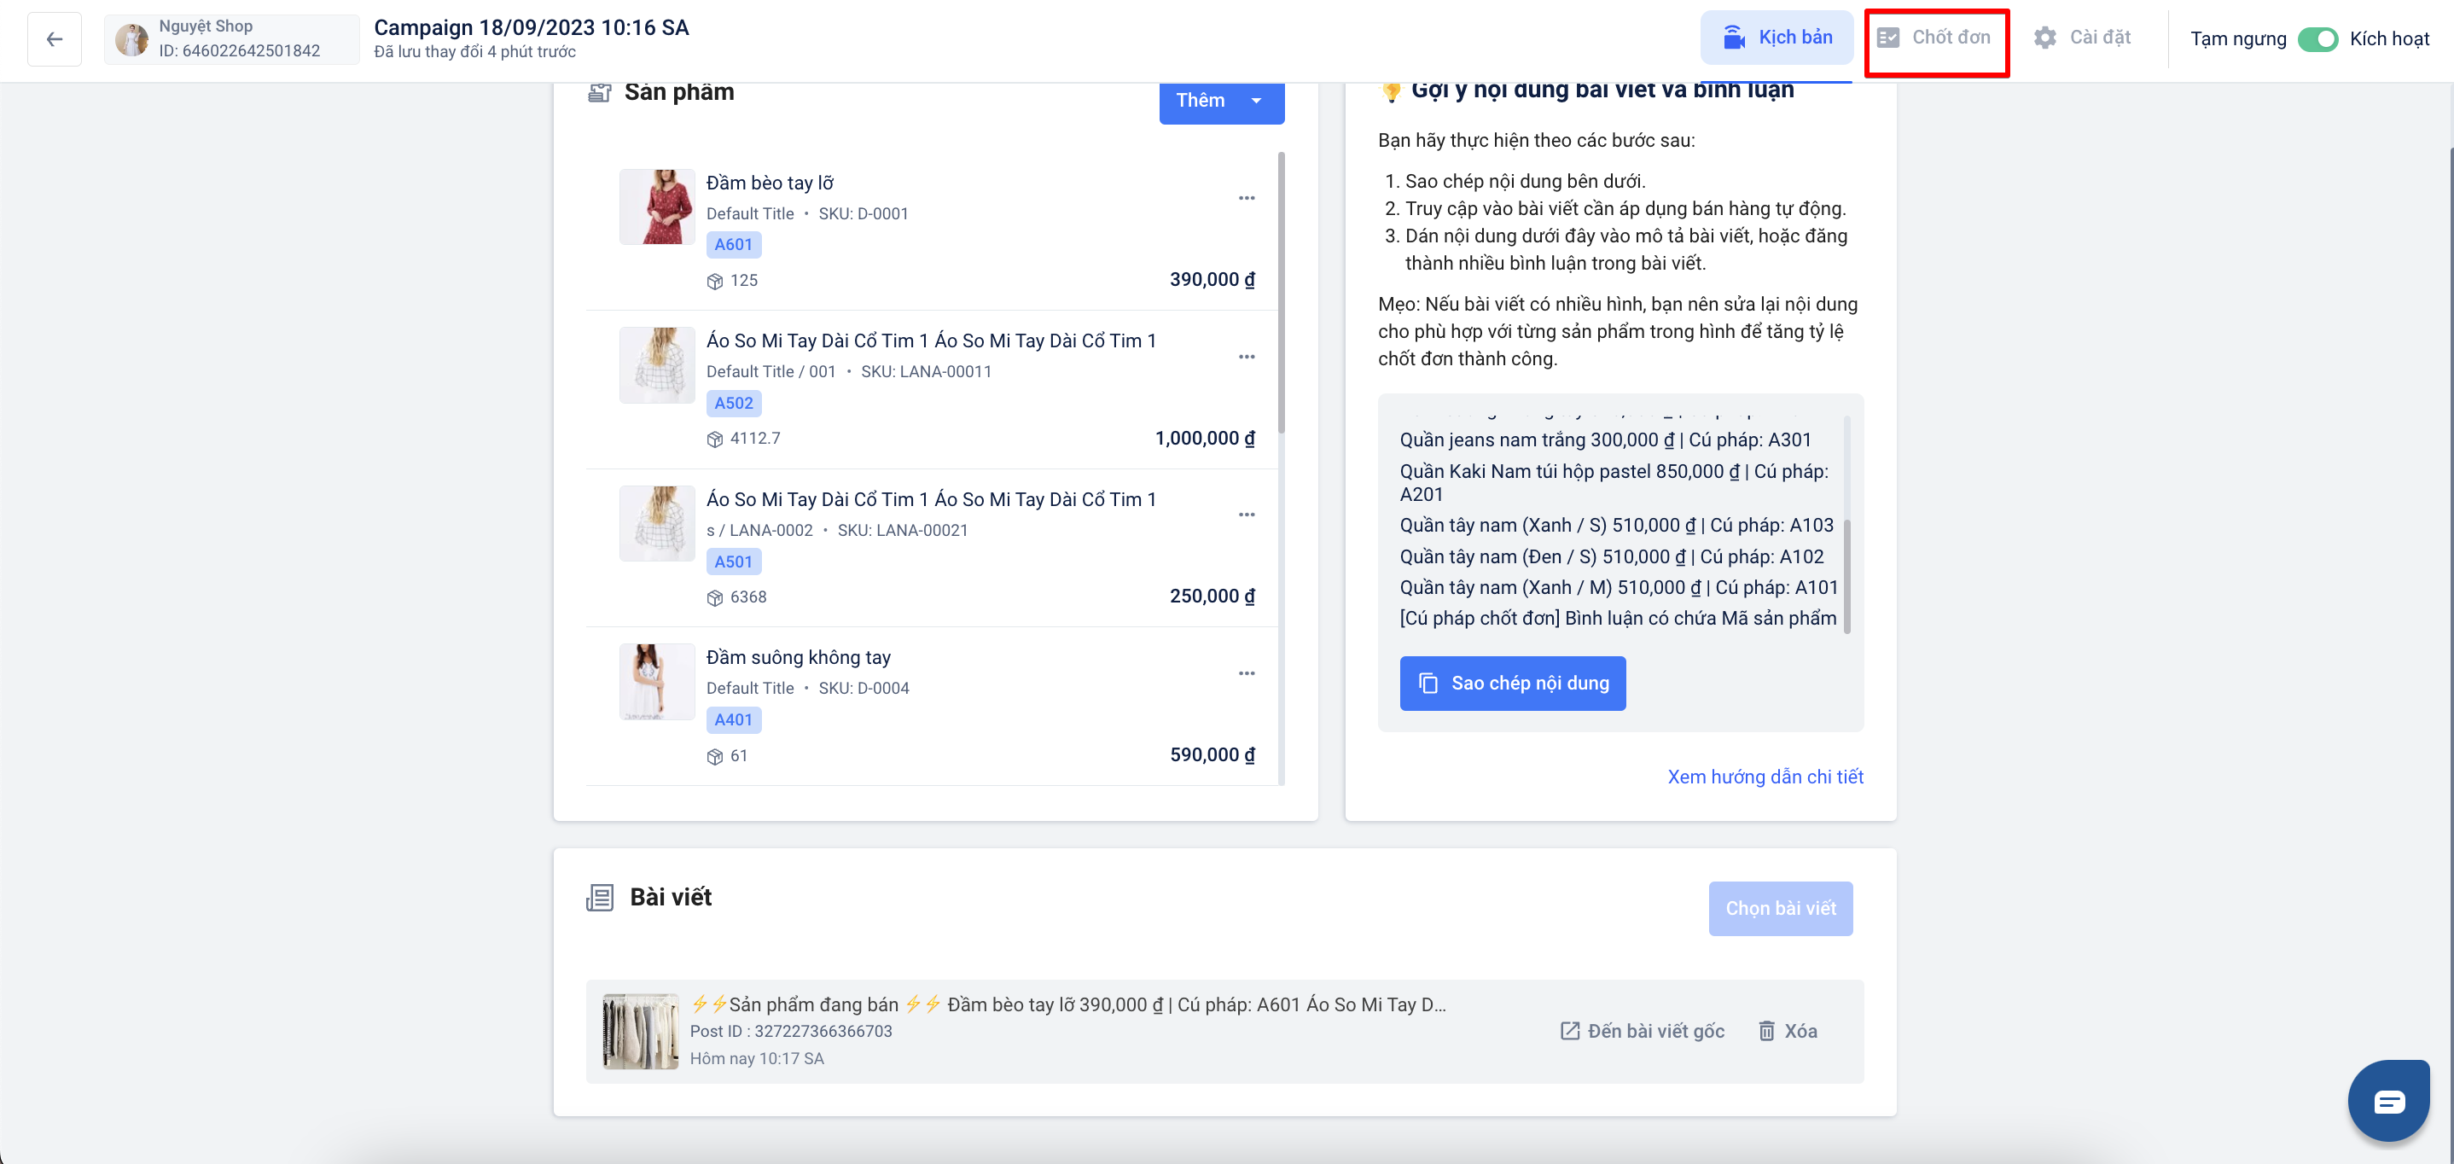This screenshot has height=1164, width=2454.
Task: Open the Cài đặt tab
Action: [x=2081, y=38]
